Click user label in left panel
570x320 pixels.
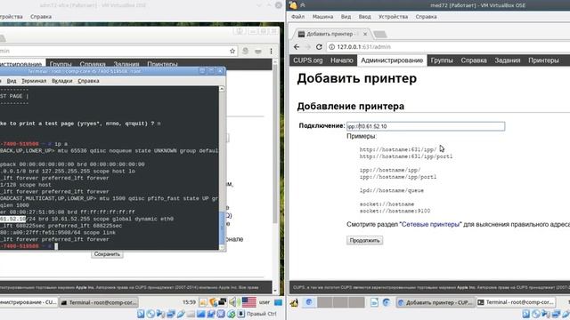(x=265, y=302)
